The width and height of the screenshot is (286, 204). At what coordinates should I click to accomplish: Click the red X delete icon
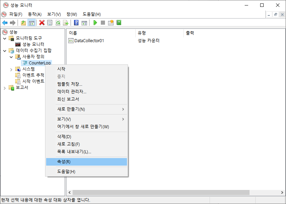pyautogui.click(x=42, y=23)
